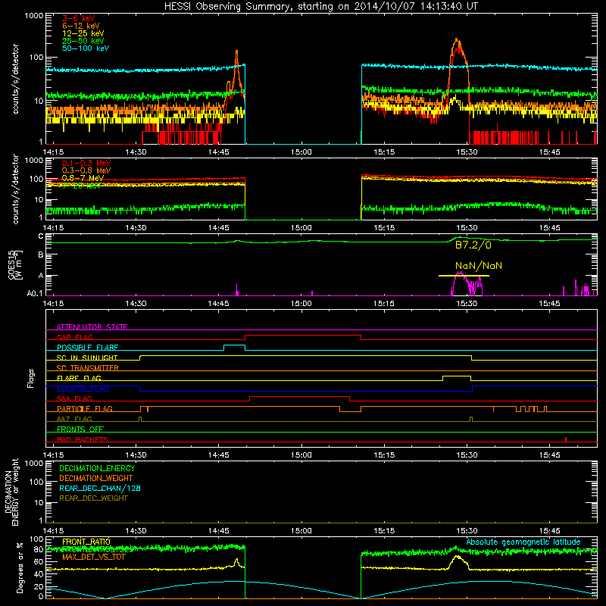Select the GOES15 axis label
The width and height of the screenshot is (606, 606).
click(x=14, y=264)
